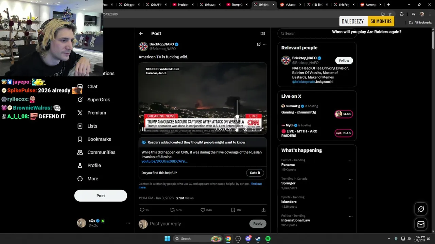The height and width of the screenshot is (244, 435).
Task: Mute the video with the volume icon
Action: [x=237, y=129]
